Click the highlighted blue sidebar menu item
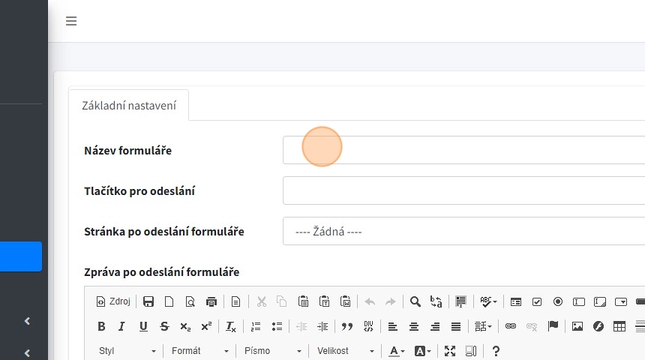This screenshot has height=360, width=645. (x=21, y=256)
